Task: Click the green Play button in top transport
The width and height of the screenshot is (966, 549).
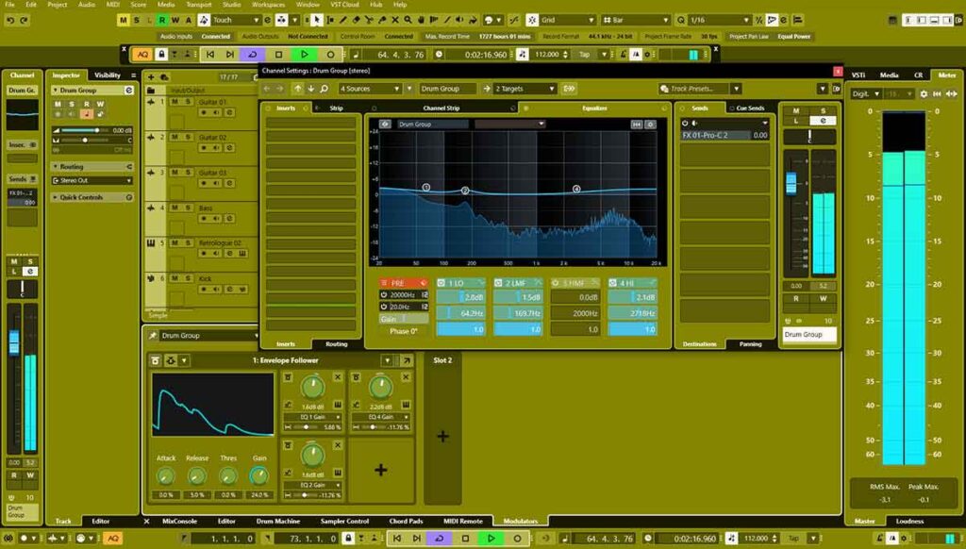Action: [x=305, y=55]
